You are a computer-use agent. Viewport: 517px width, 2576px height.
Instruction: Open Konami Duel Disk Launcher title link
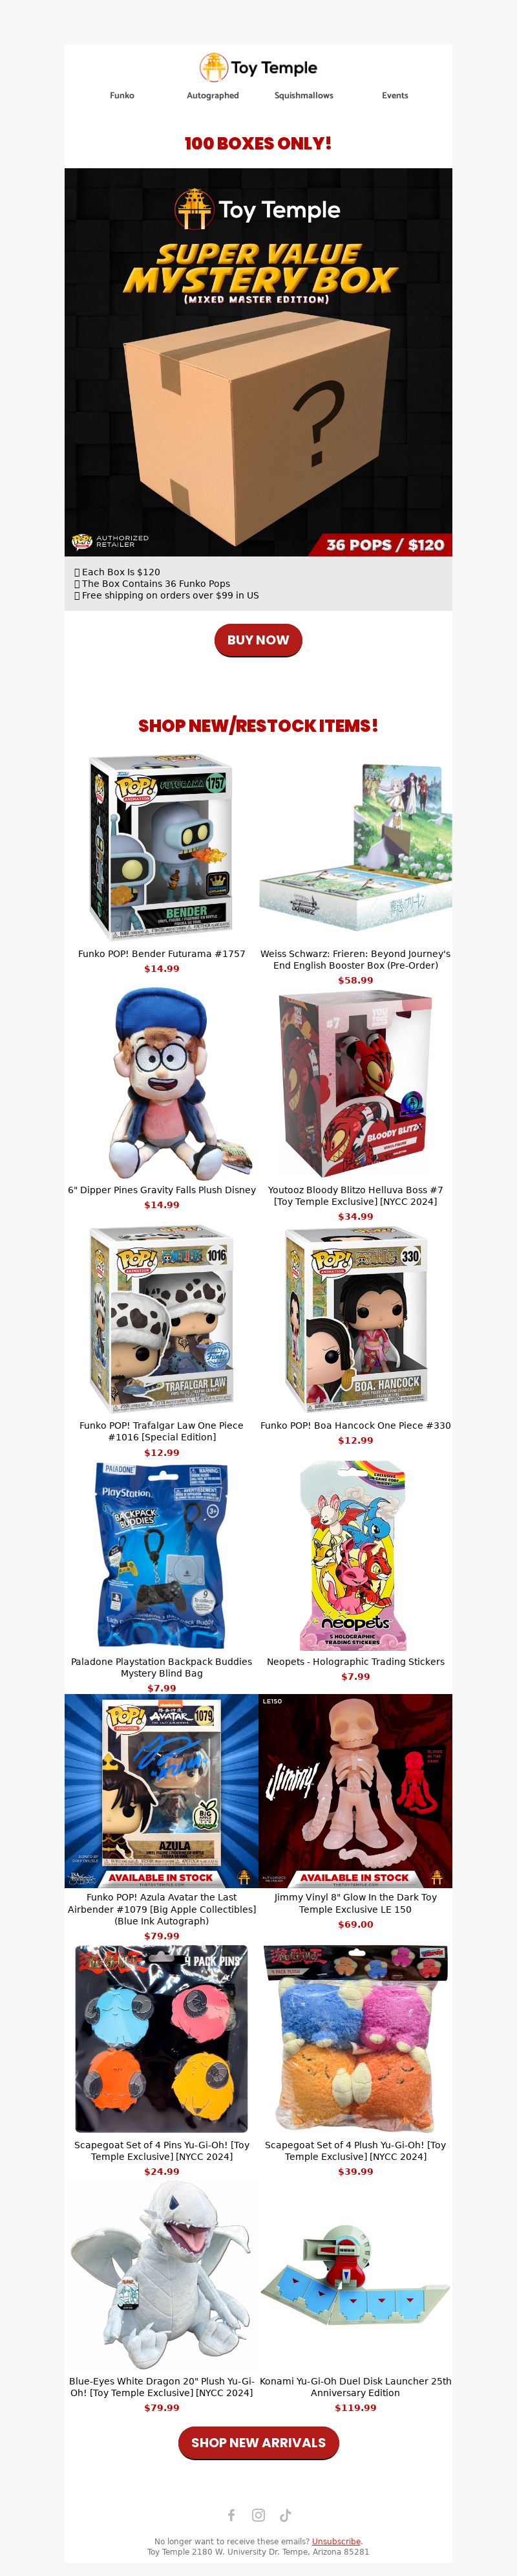(355, 2386)
